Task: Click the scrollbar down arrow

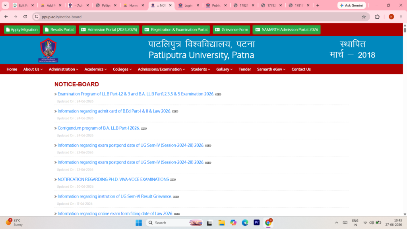Action: click(x=405, y=214)
